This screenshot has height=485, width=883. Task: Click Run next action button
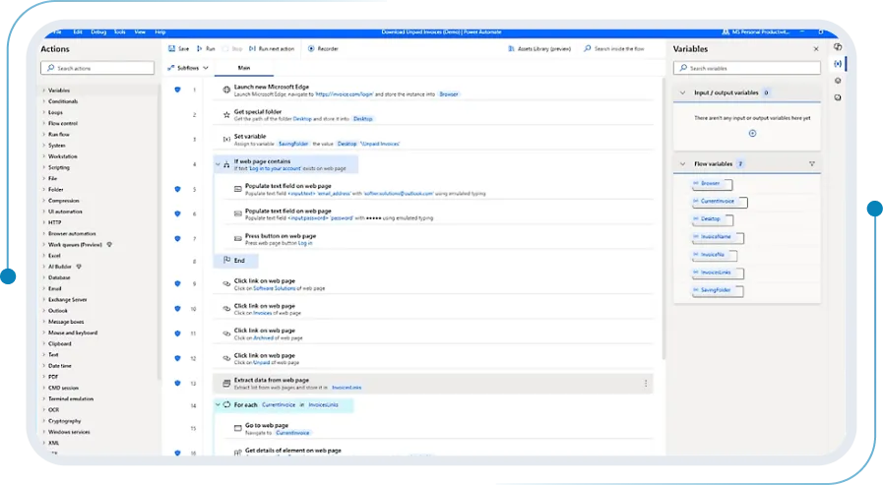[272, 49]
